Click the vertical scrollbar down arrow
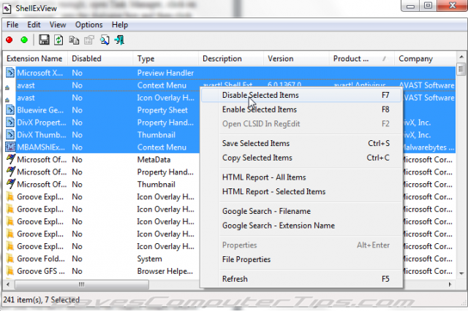The height and width of the screenshot is (311, 468). click(461, 274)
